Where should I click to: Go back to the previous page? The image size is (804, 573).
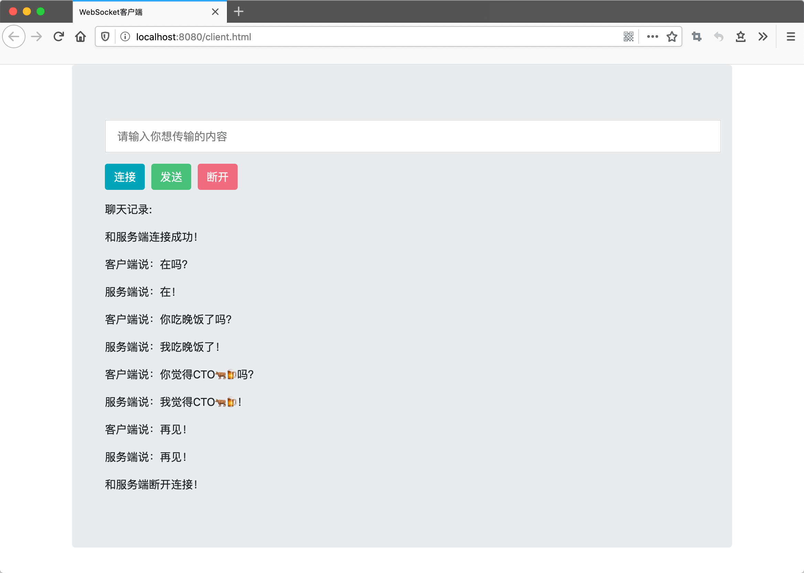tap(14, 37)
